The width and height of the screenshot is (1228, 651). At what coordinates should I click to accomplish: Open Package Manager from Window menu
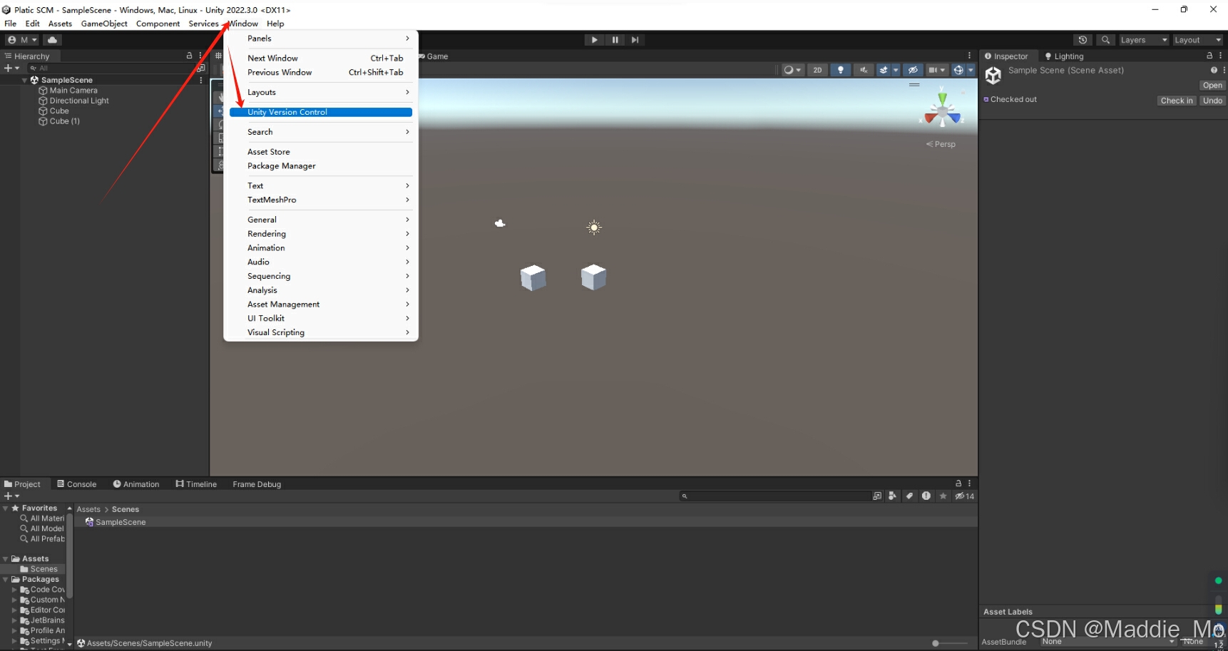pos(321,166)
